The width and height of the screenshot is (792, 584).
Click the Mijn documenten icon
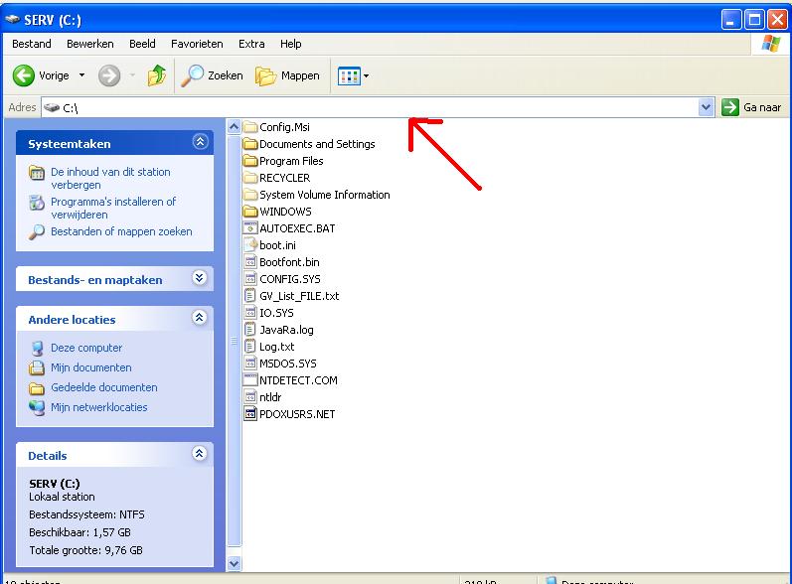pos(37,367)
